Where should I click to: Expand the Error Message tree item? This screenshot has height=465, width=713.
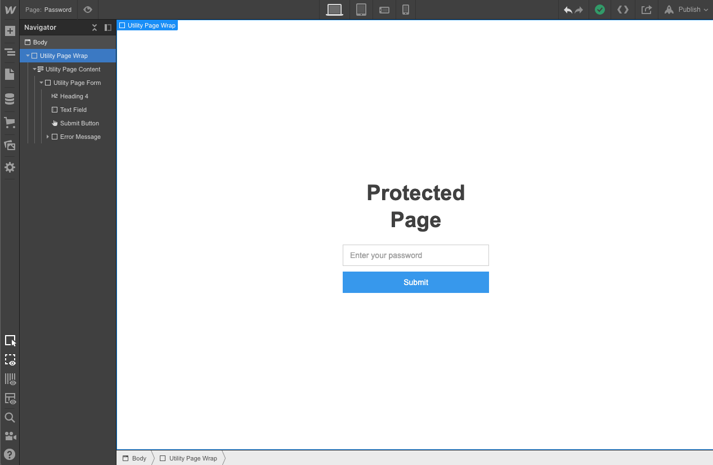point(48,137)
